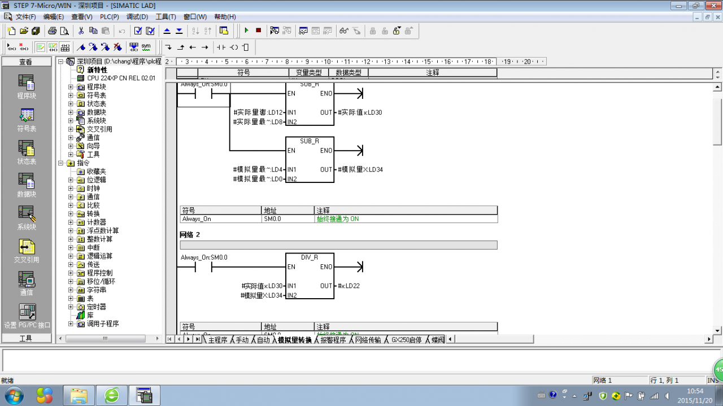Collapse the 指令 tree node
Viewport: 723px width, 406px height.
[61, 163]
